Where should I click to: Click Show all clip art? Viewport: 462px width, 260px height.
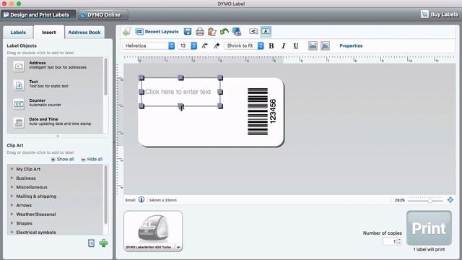(x=62, y=159)
